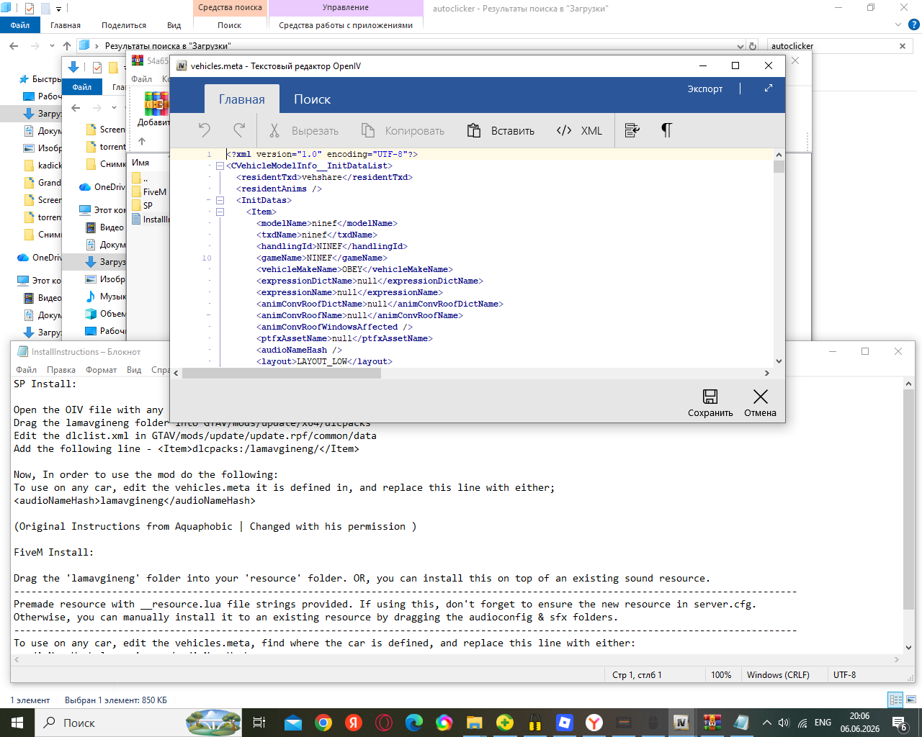Image resolution: width=922 pixels, height=737 pixels.
Task: Save the file with Сохранить
Action: click(710, 402)
